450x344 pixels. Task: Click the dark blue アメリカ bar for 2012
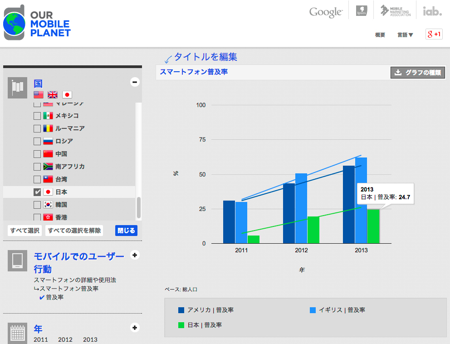click(289, 213)
